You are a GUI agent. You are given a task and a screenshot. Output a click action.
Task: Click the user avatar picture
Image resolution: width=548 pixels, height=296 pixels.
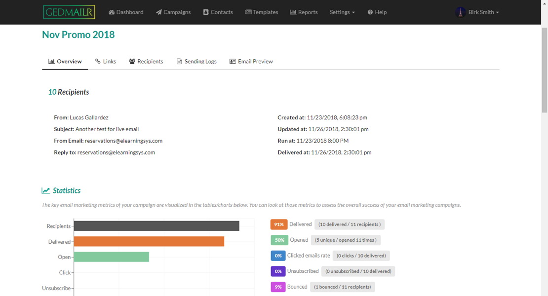[460, 12]
